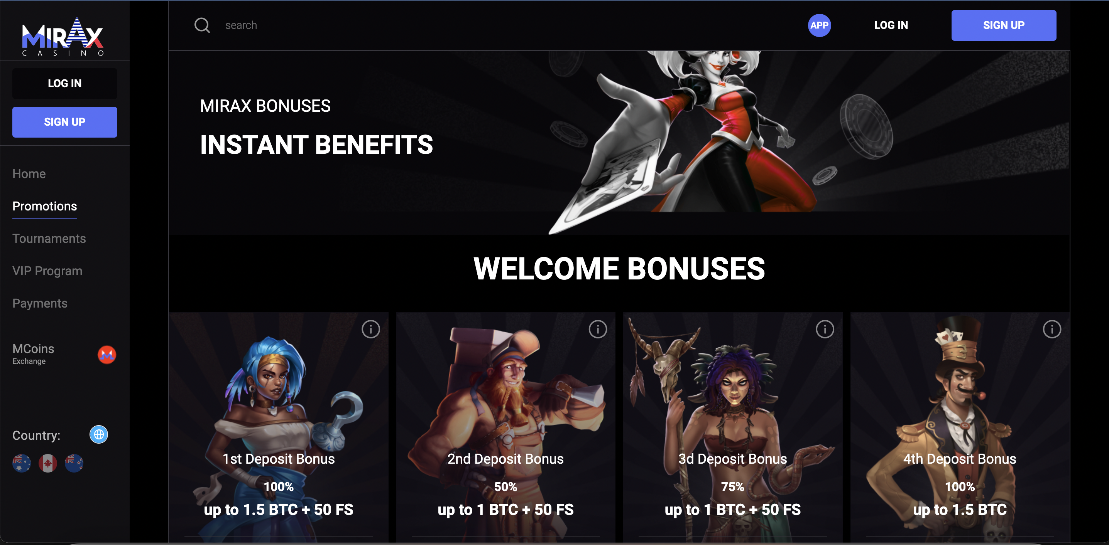The height and width of the screenshot is (545, 1109).
Task: Select the Australia flag
Action: pyautogui.click(x=22, y=463)
